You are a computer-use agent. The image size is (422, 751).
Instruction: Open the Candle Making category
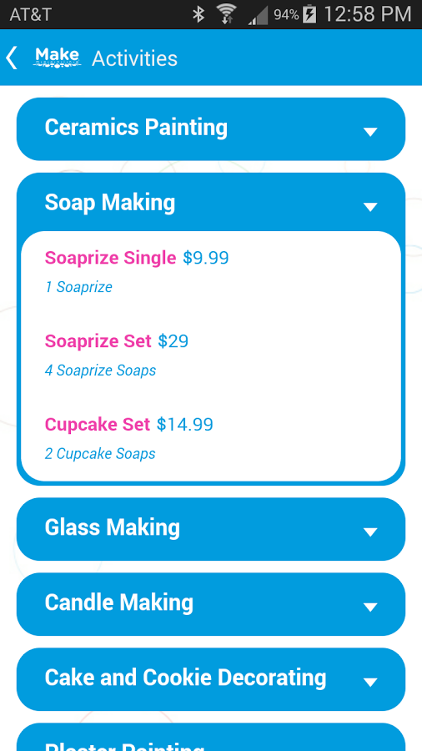point(211,604)
